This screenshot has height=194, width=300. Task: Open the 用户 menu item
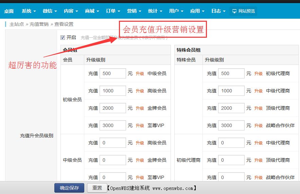176,11
